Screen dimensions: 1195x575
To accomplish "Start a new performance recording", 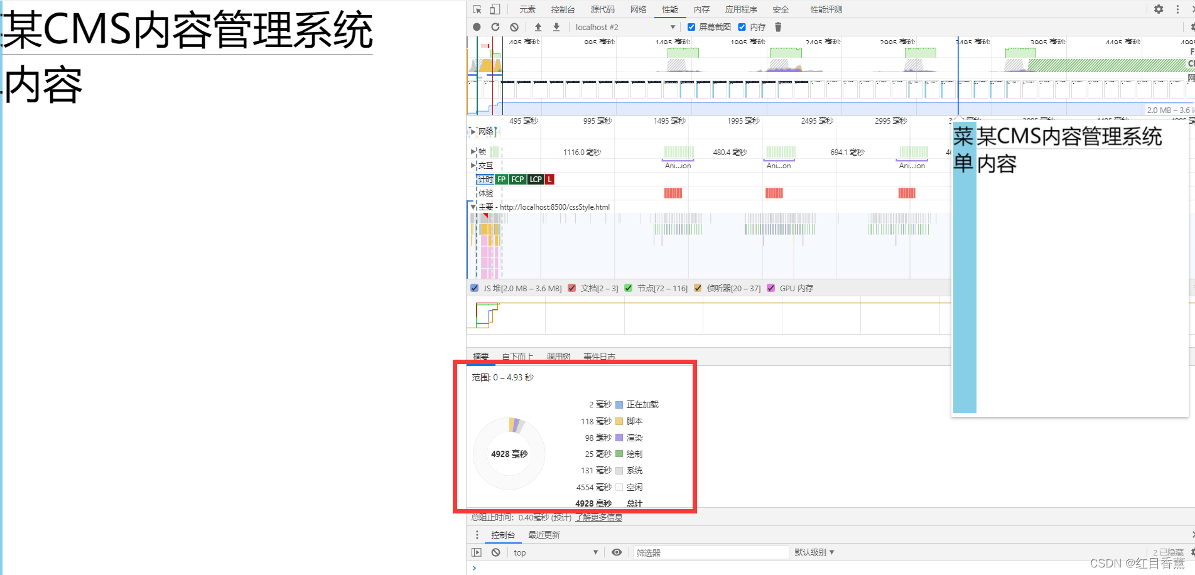I will coord(477,27).
